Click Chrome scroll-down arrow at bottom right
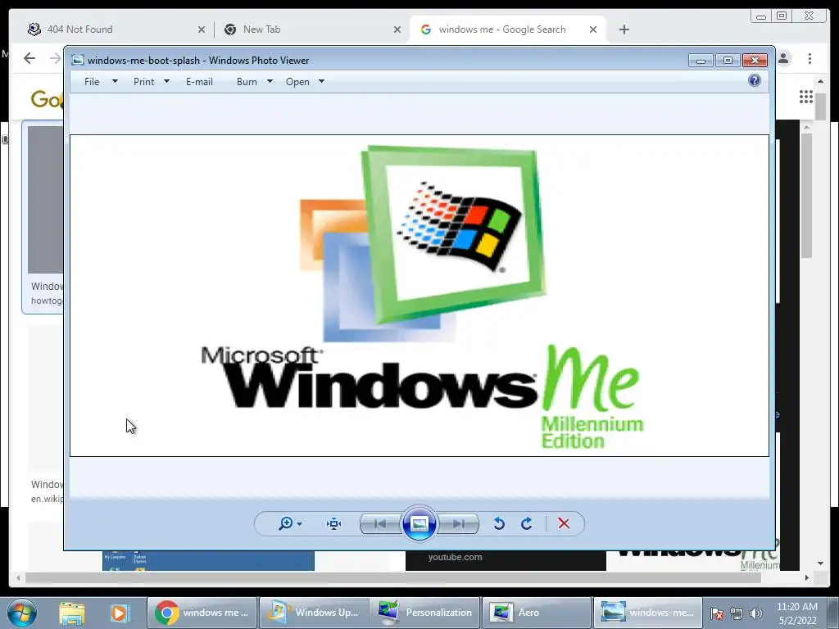 click(820, 563)
